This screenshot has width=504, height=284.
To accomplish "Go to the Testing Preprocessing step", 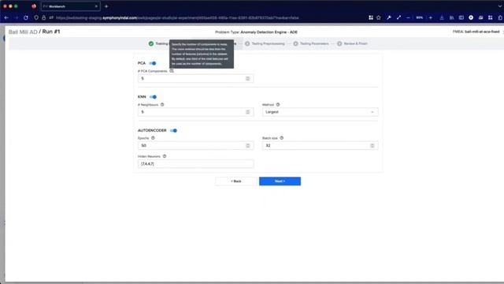I will [x=265, y=43].
